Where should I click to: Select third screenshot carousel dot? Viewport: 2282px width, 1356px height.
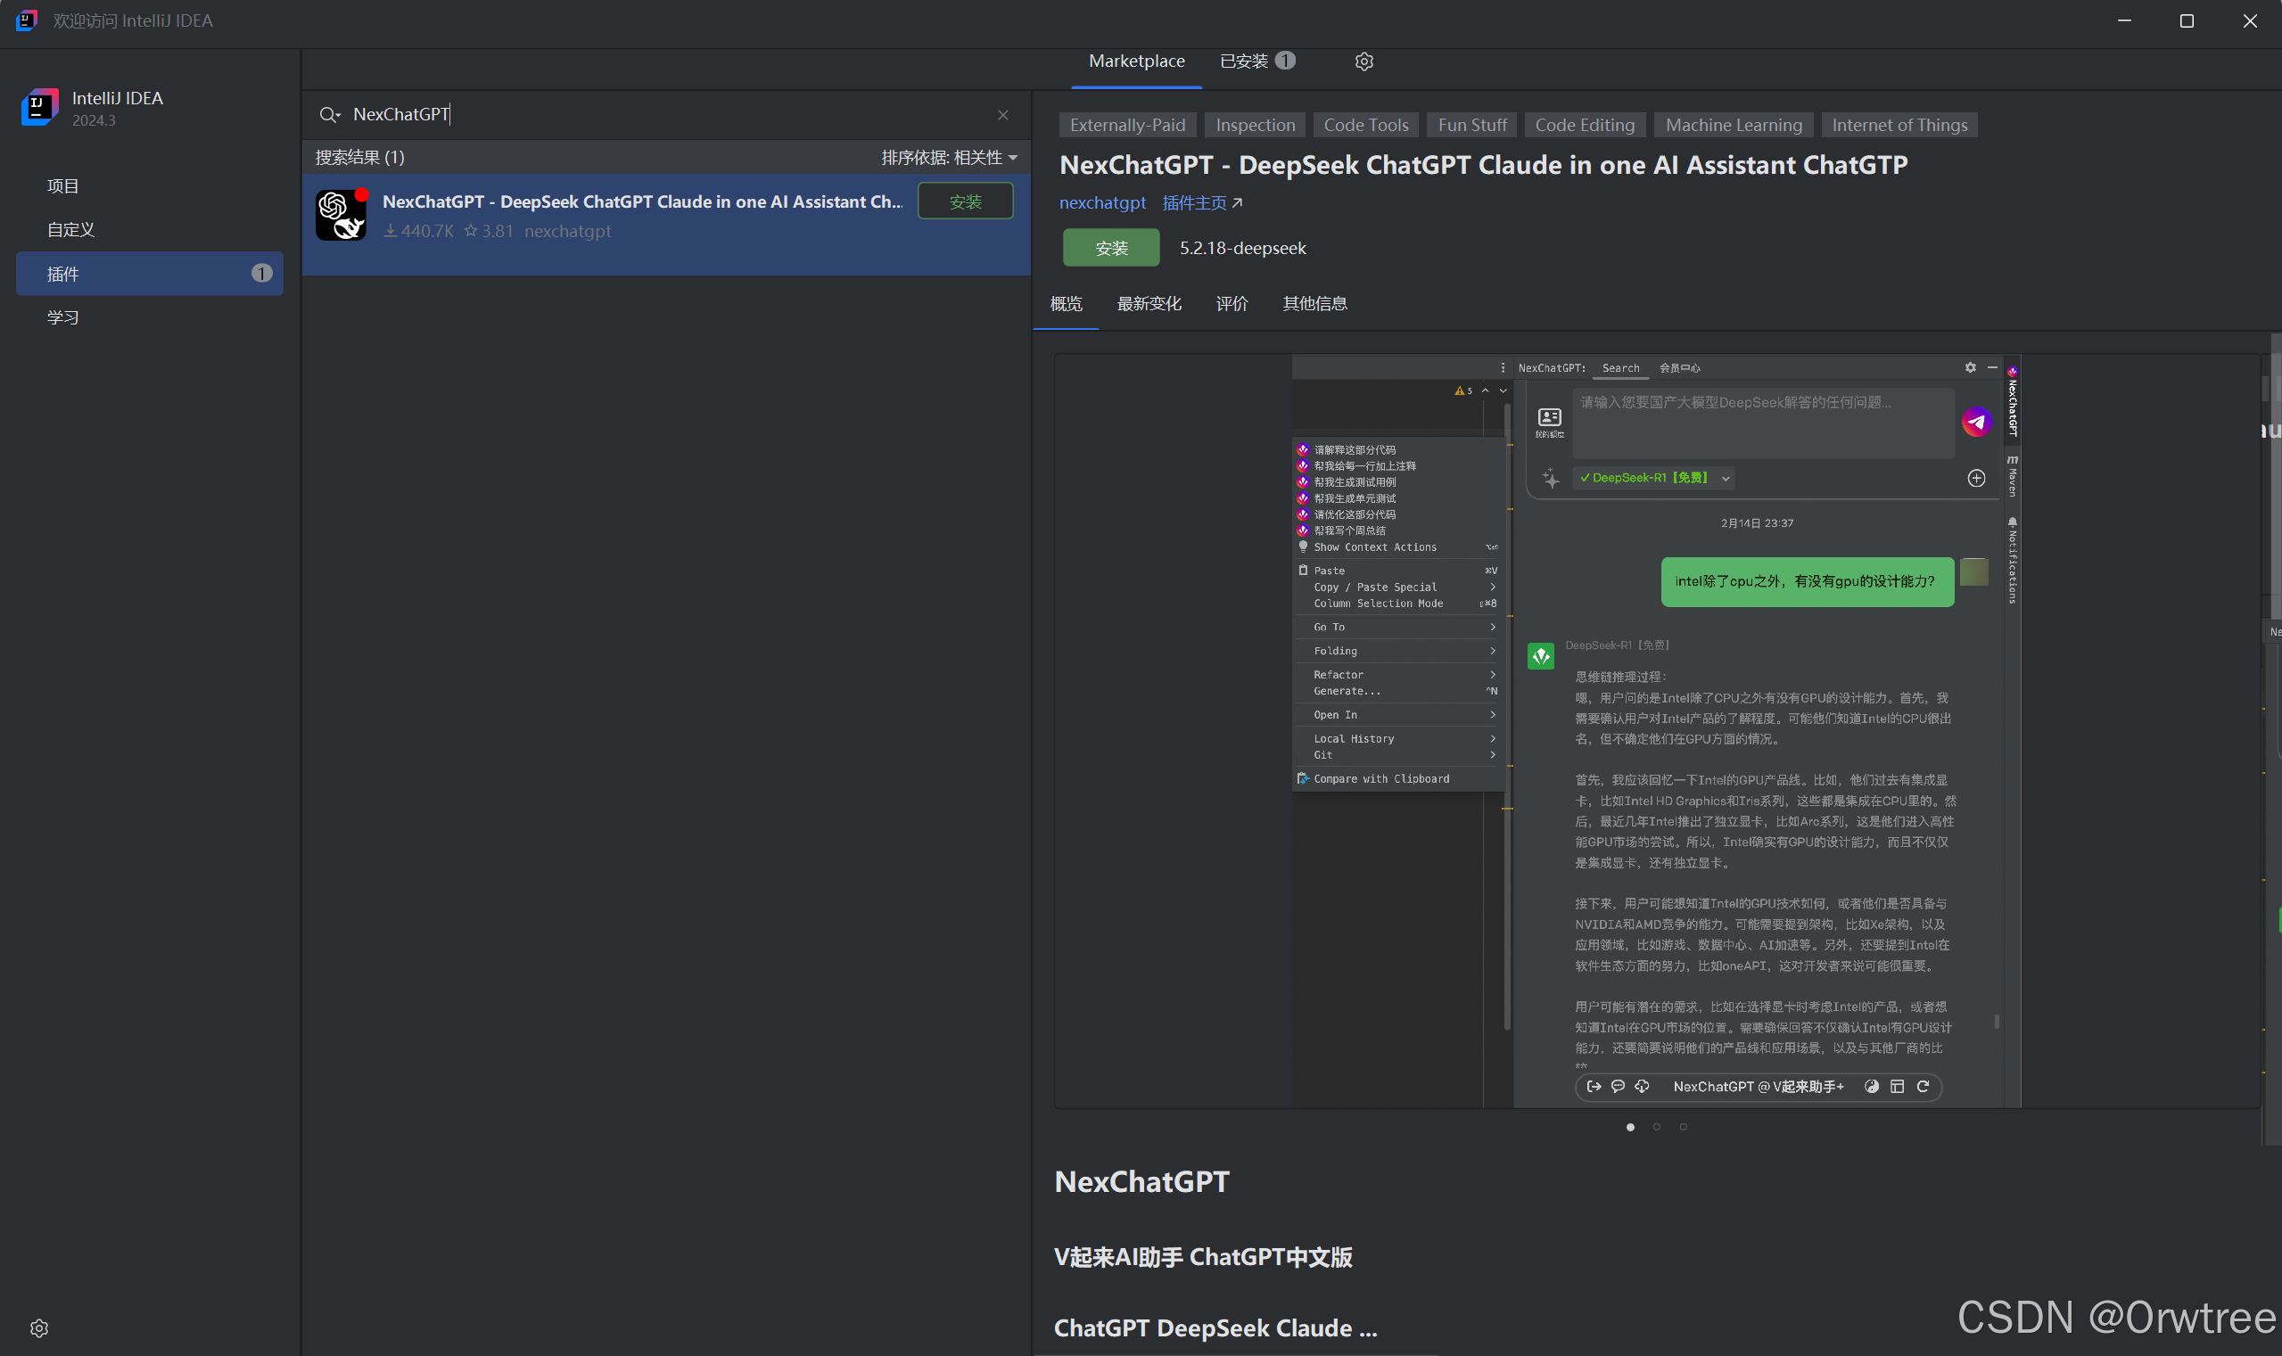(x=1683, y=1127)
